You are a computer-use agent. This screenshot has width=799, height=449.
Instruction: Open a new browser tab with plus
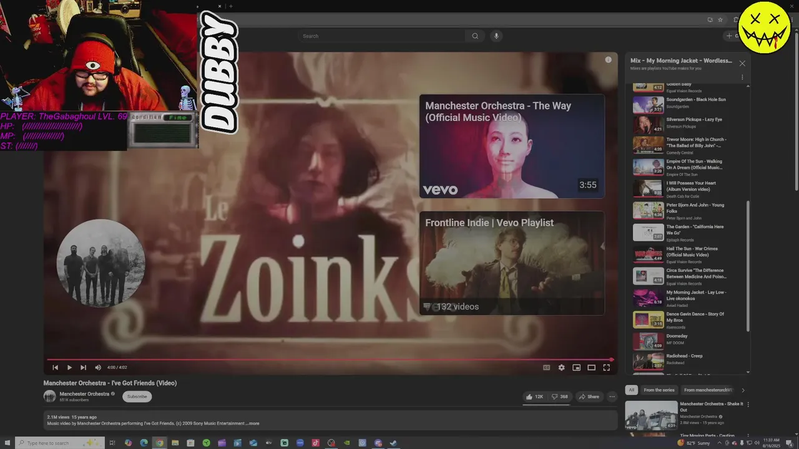[x=231, y=6]
